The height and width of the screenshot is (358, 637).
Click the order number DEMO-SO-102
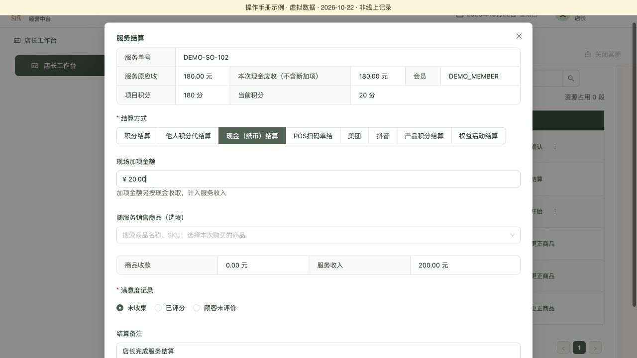206,57
